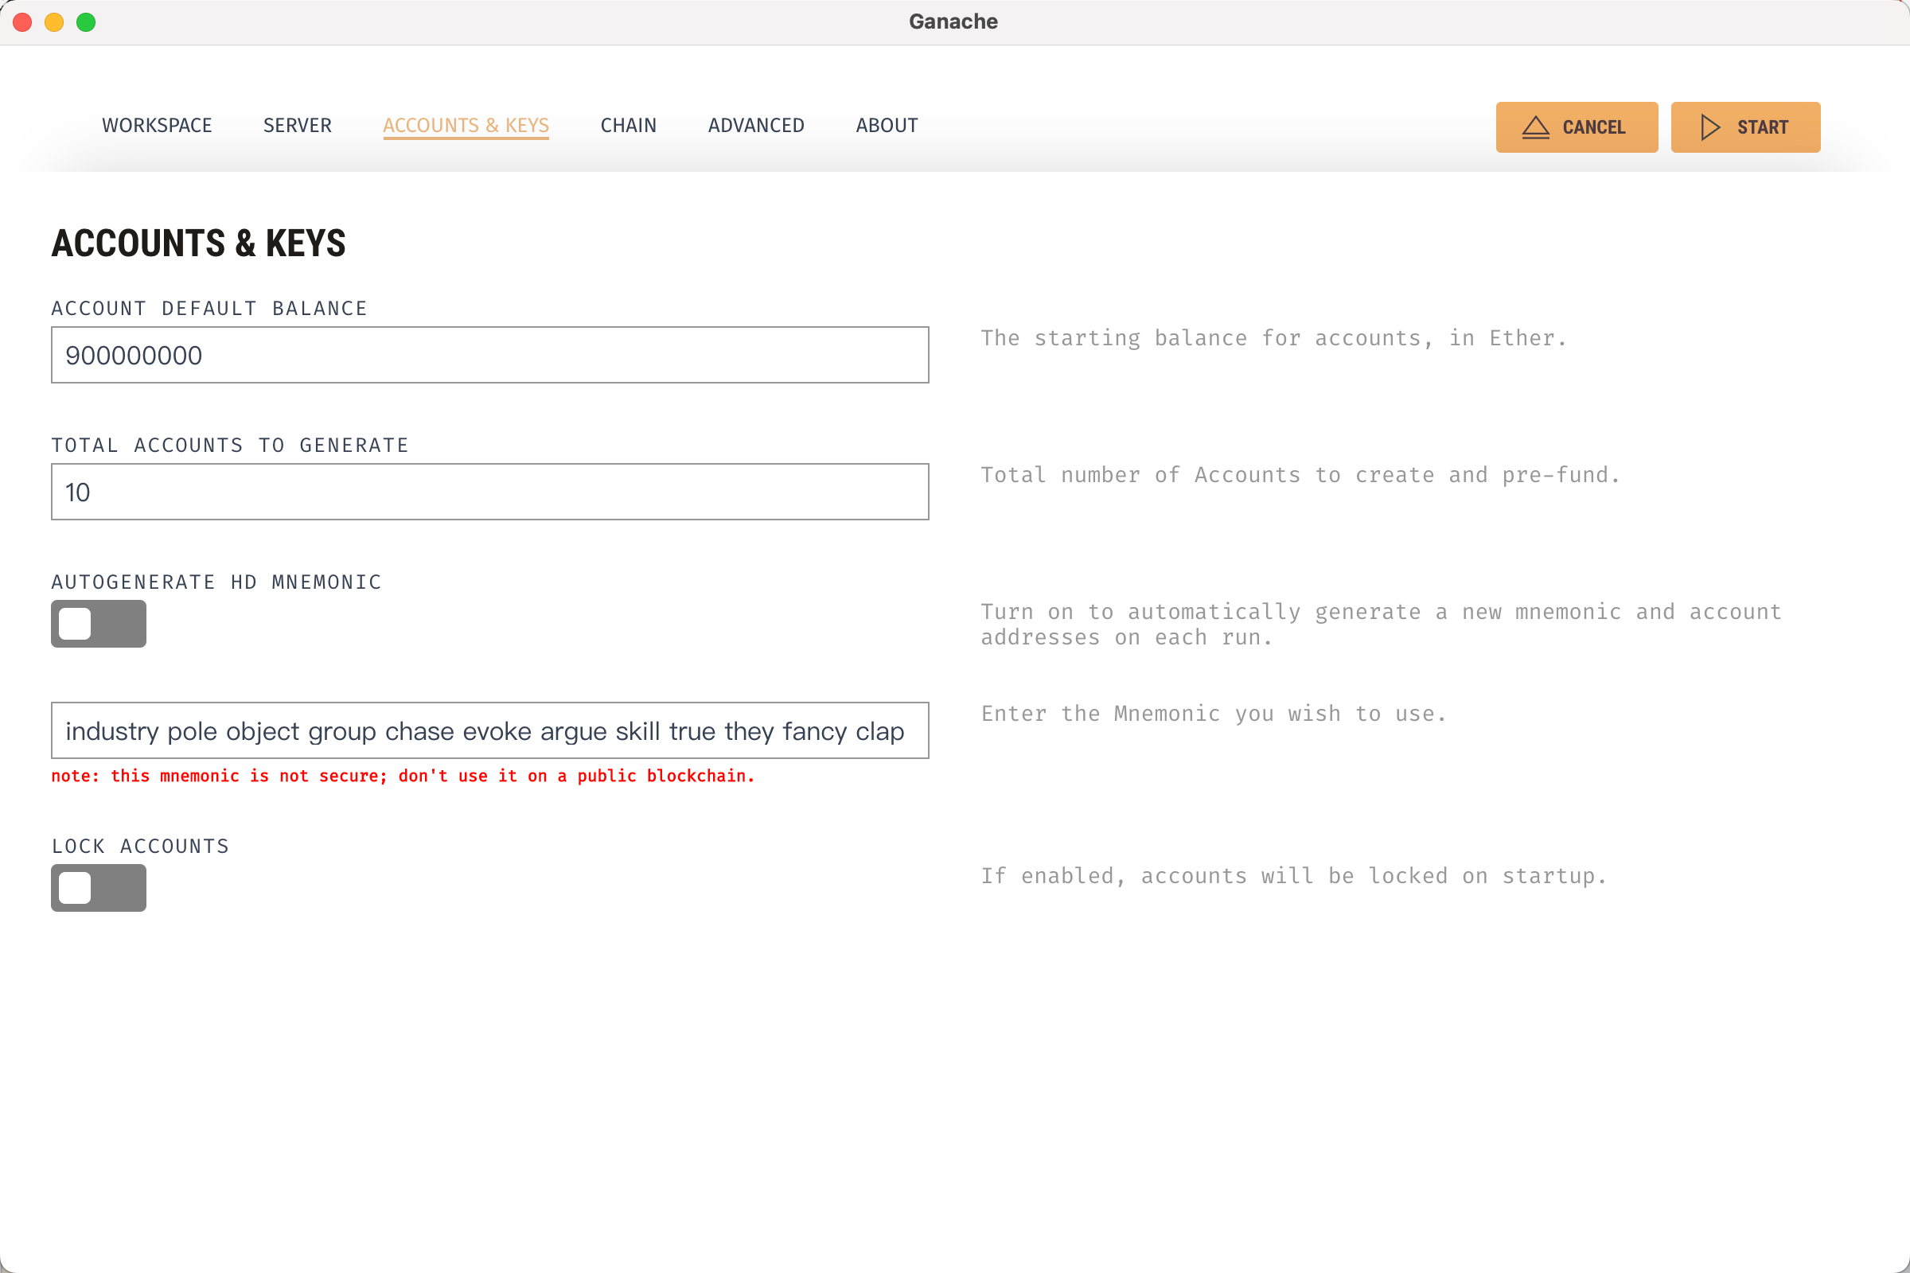Click the yellow minimize window button
Screen dimensions: 1910x1273
[x=54, y=22]
